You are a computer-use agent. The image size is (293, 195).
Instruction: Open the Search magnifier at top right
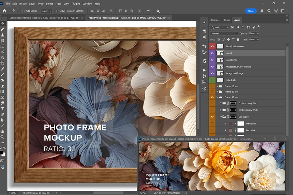point(269,11)
